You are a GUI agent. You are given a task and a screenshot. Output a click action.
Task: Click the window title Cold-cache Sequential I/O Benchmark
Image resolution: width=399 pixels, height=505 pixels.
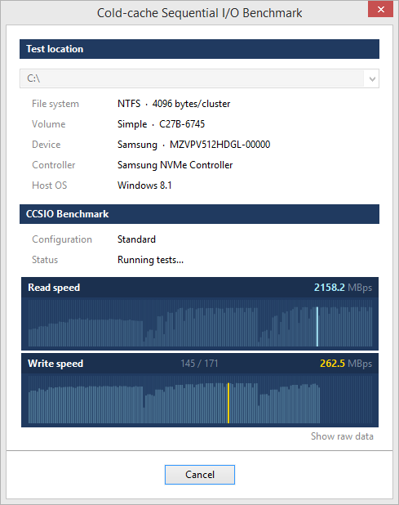[x=199, y=13]
